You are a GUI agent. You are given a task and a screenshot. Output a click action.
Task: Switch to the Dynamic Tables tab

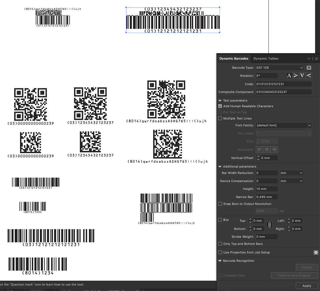266,58
